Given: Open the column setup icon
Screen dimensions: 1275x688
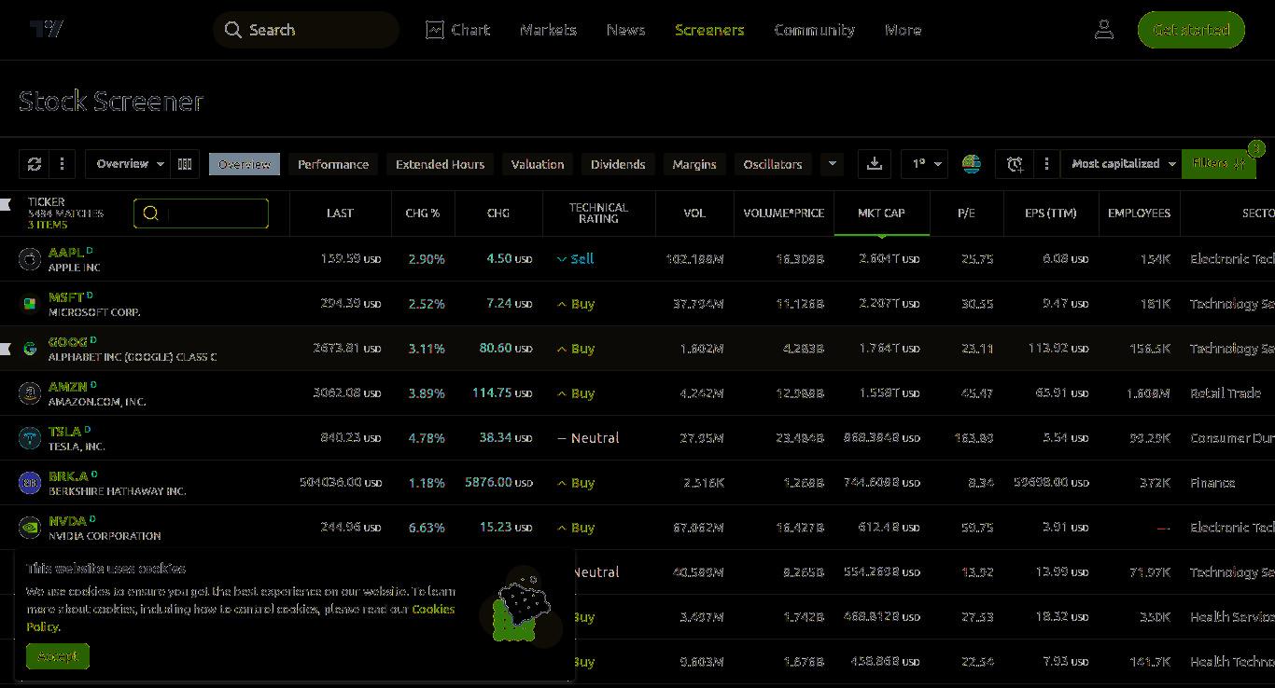Looking at the screenshot, I should point(185,164).
